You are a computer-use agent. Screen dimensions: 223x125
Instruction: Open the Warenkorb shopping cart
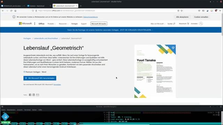(184, 24)
